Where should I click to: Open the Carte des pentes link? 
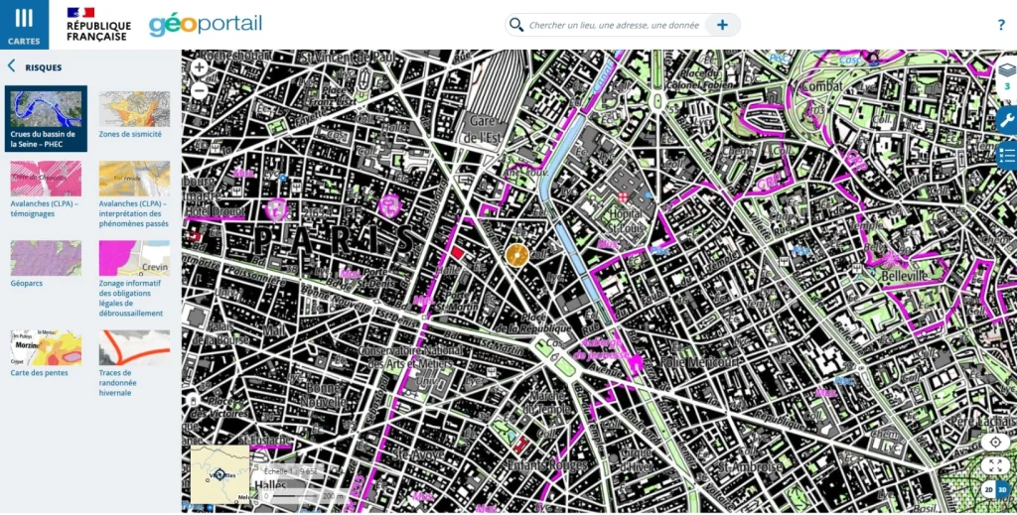click(39, 372)
